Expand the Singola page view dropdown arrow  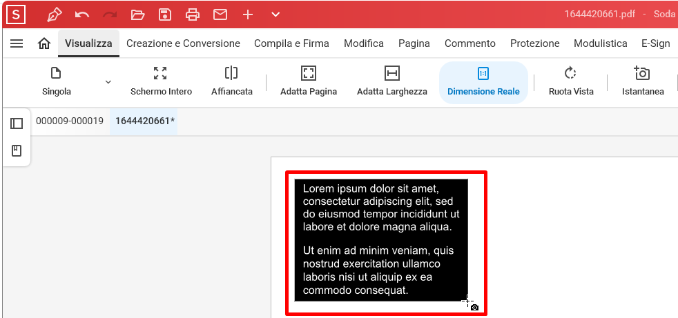point(108,82)
